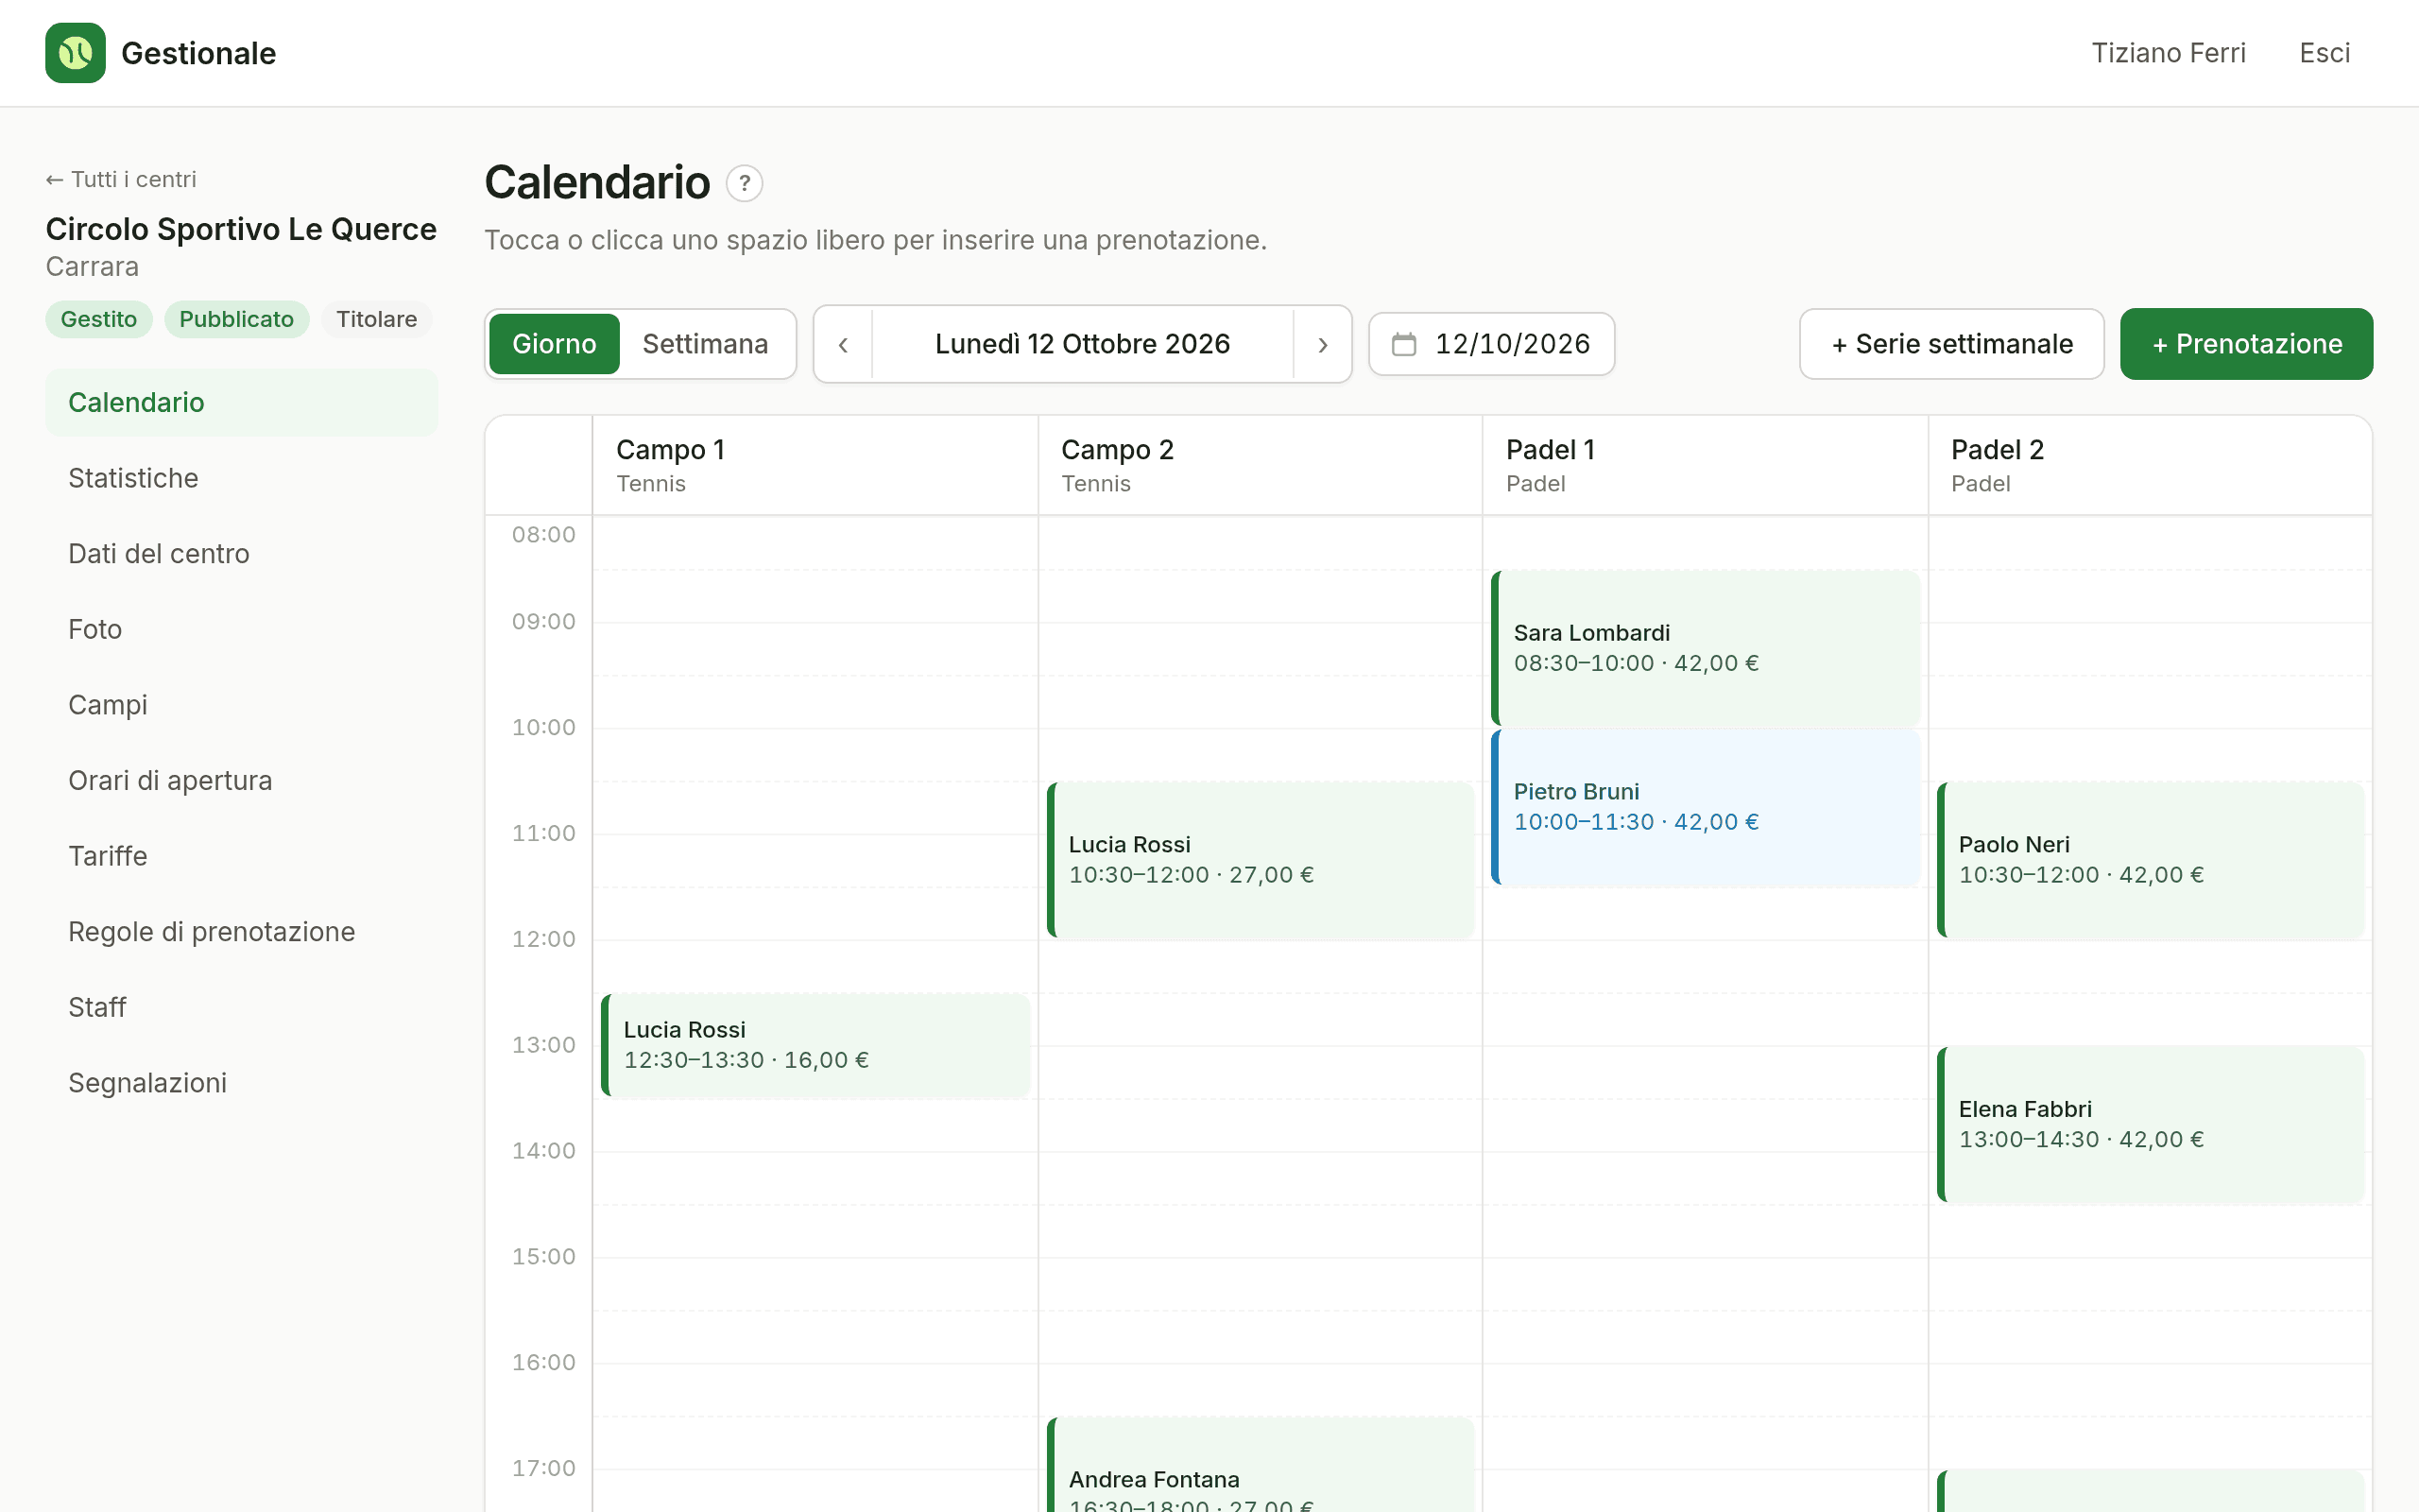Open Dati del centro section
The height and width of the screenshot is (1512, 2419).
tap(241, 554)
